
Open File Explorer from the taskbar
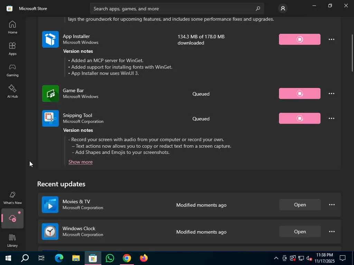tap(76, 258)
